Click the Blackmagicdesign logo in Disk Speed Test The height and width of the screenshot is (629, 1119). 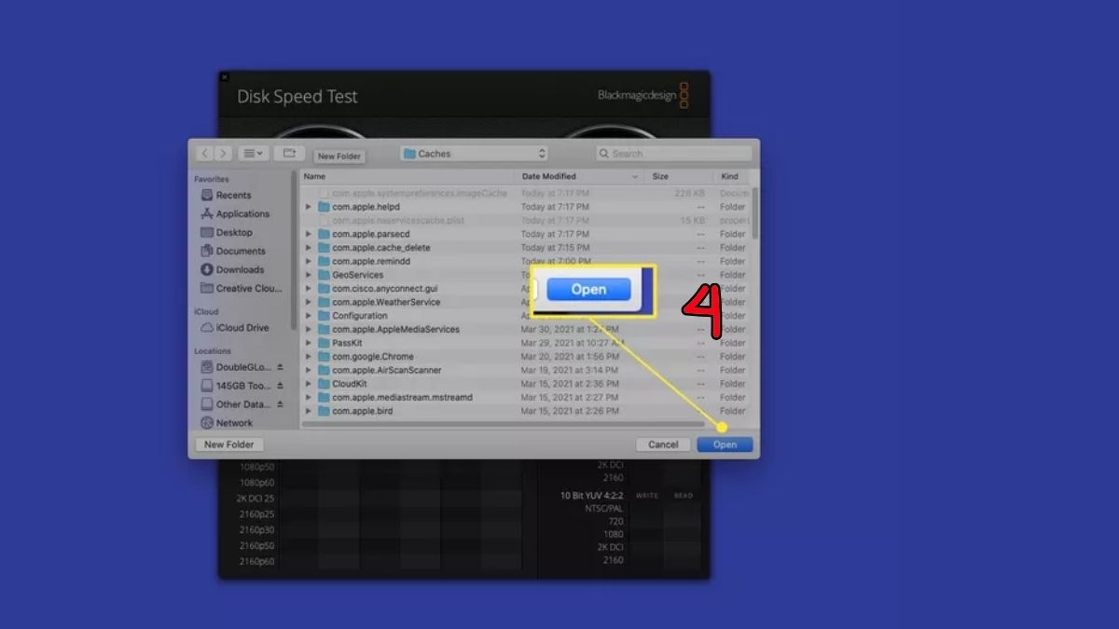[643, 95]
